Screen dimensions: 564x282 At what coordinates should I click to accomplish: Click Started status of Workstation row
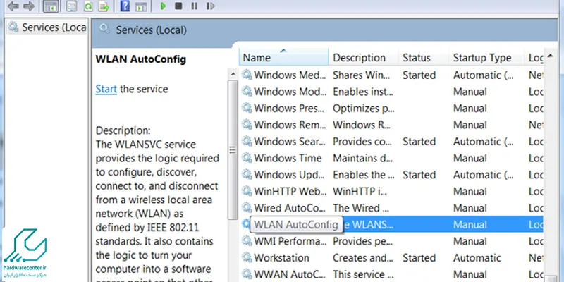(x=419, y=258)
